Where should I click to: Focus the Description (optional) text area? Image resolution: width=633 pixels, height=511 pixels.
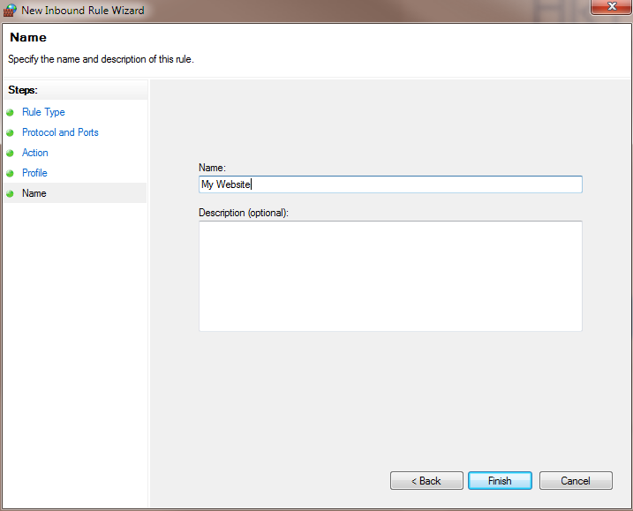tap(390, 275)
